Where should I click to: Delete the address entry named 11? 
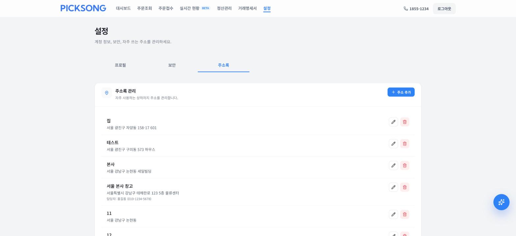pyautogui.click(x=405, y=214)
